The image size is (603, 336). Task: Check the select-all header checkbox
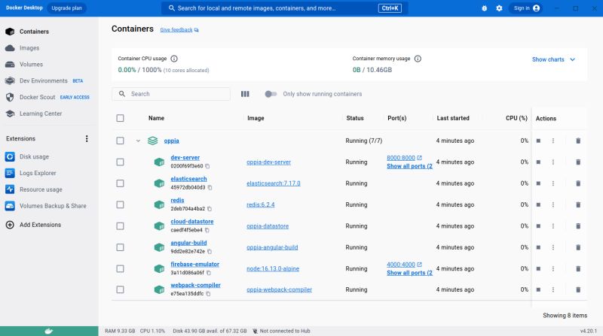coord(121,118)
